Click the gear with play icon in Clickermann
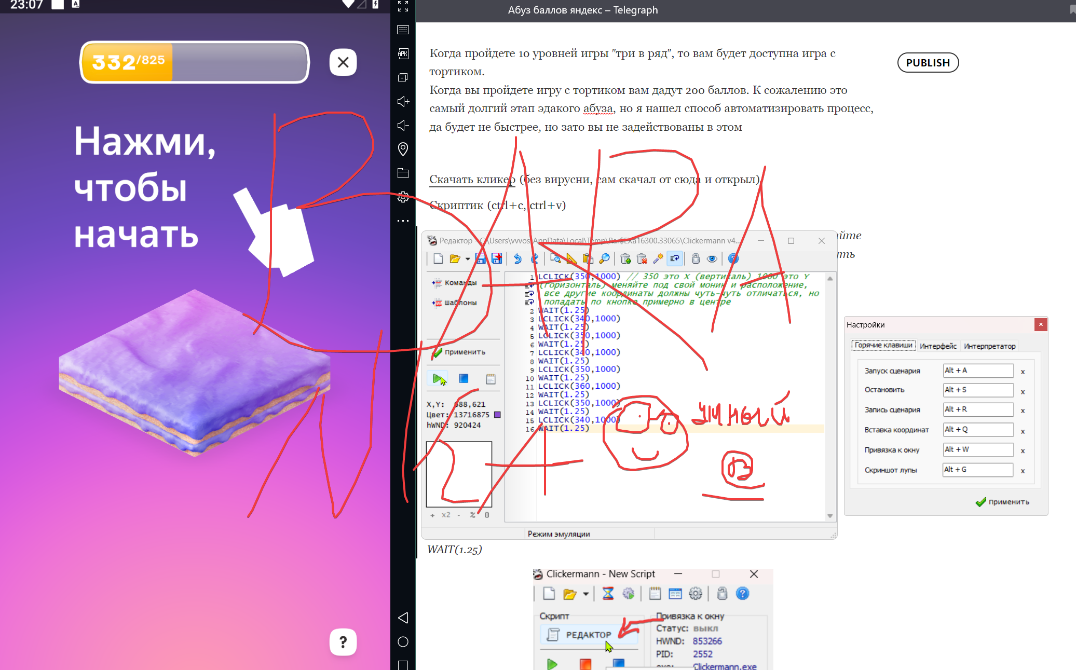The width and height of the screenshot is (1076, 670). (x=629, y=593)
